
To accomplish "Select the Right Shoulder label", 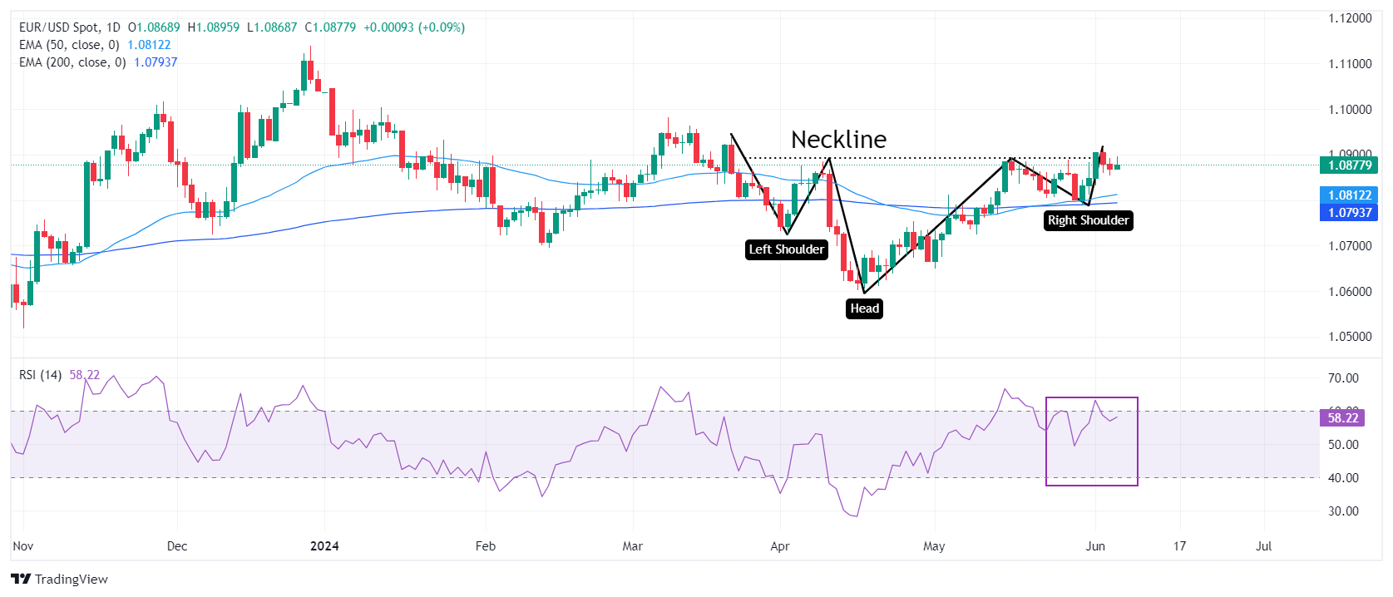I will pyautogui.click(x=1088, y=220).
